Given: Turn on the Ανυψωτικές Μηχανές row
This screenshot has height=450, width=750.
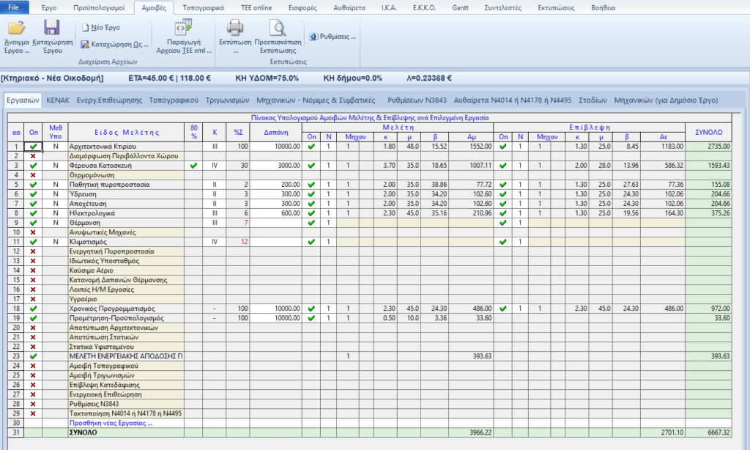Looking at the screenshot, I should click(x=32, y=232).
